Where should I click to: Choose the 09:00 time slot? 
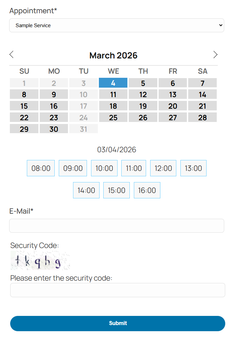(73, 168)
